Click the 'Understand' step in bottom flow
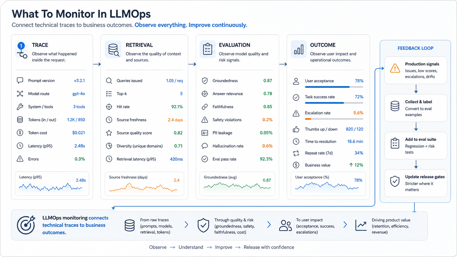Image resolution: width=457 pixels, height=257 pixels. click(191, 247)
